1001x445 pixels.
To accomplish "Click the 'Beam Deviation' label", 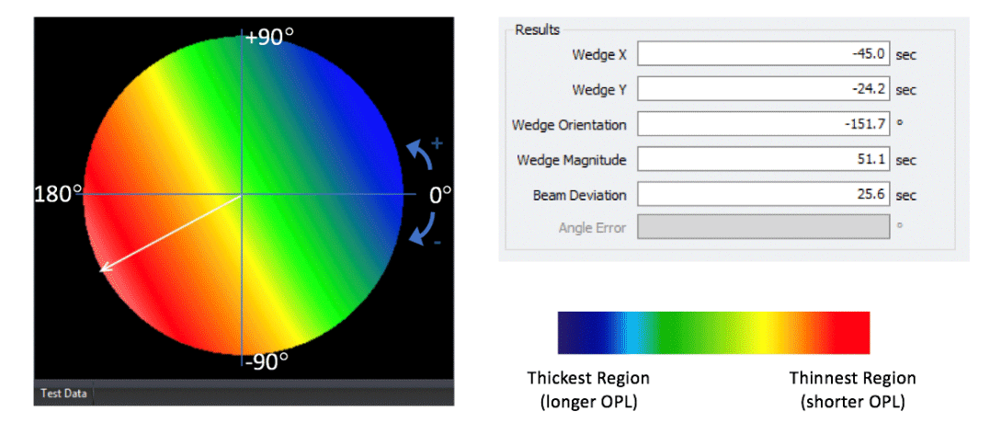I will pos(580,195).
